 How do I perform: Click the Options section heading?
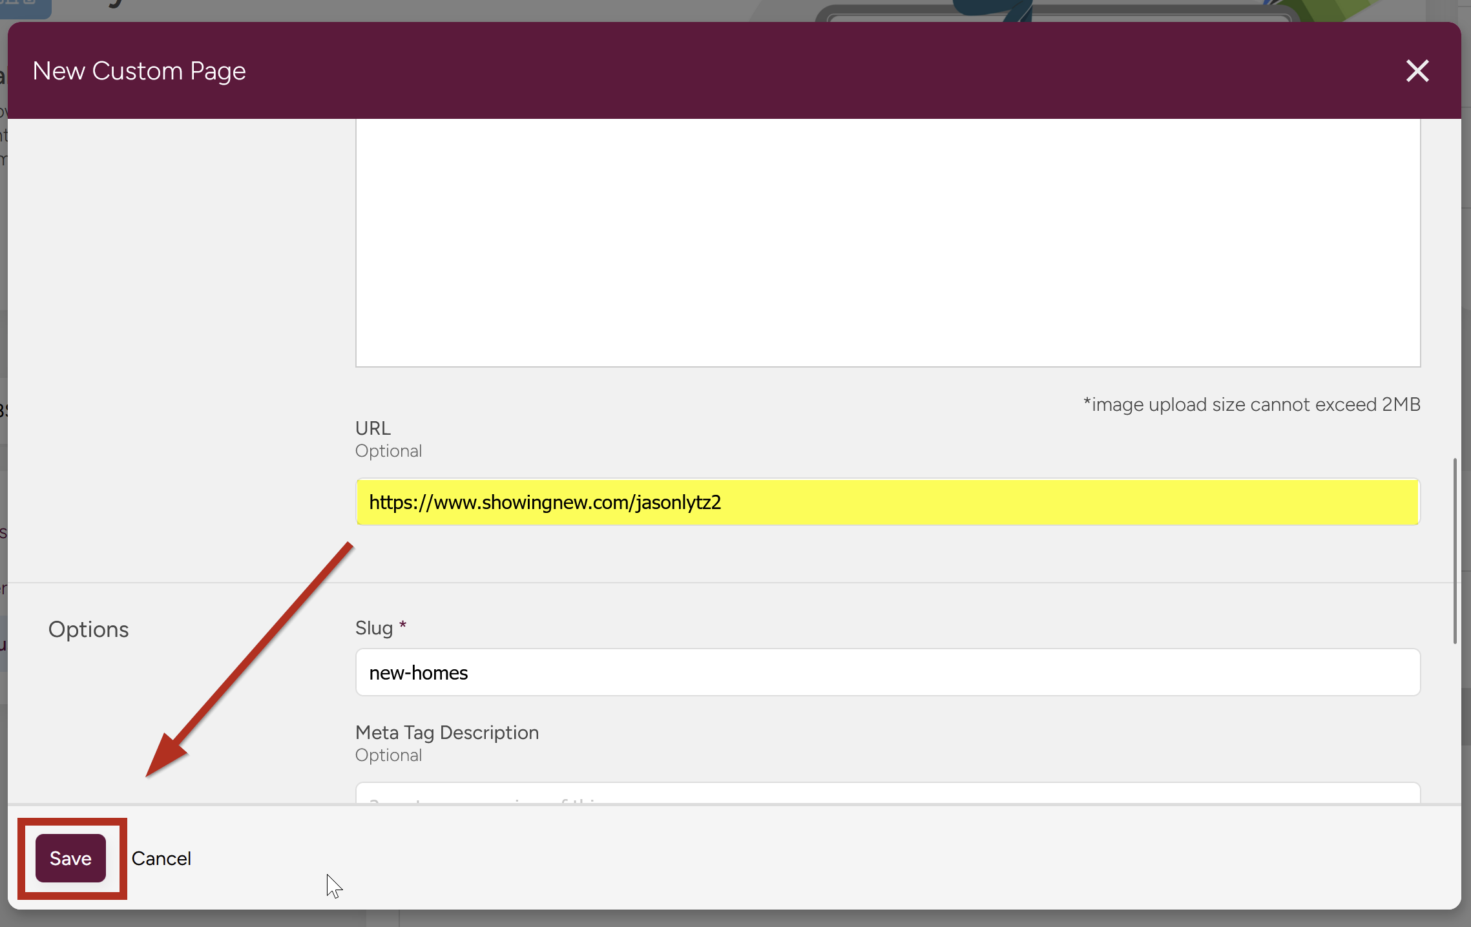tap(89, 629)
